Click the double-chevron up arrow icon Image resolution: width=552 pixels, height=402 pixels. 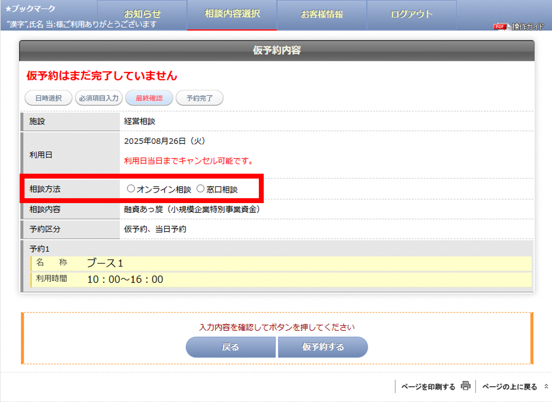tap(546, 386)
